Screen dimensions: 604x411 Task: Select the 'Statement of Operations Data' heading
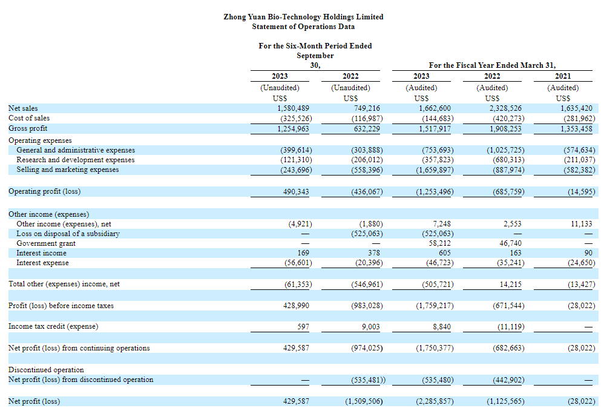(303, 27)
